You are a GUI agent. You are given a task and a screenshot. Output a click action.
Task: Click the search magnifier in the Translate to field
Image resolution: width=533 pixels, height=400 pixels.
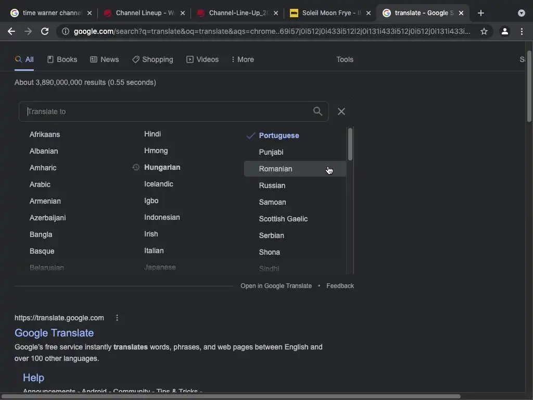(318, 111)
